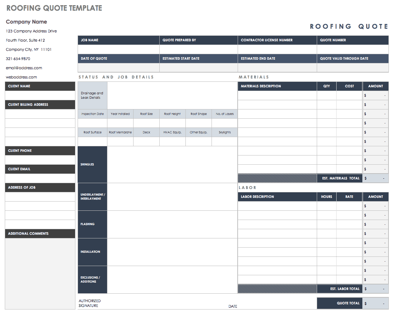The height and width of the screenshot is (318, 394).
Task: Select the empty cell under Quote Number
Action: pos(352,49)
